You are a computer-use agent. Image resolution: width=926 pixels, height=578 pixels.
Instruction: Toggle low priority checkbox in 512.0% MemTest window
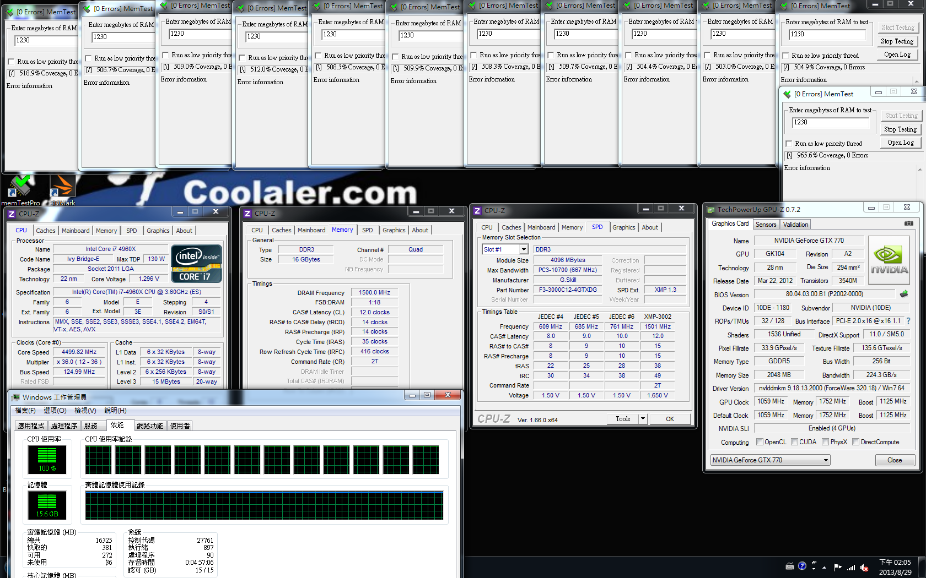pos(242,58)
